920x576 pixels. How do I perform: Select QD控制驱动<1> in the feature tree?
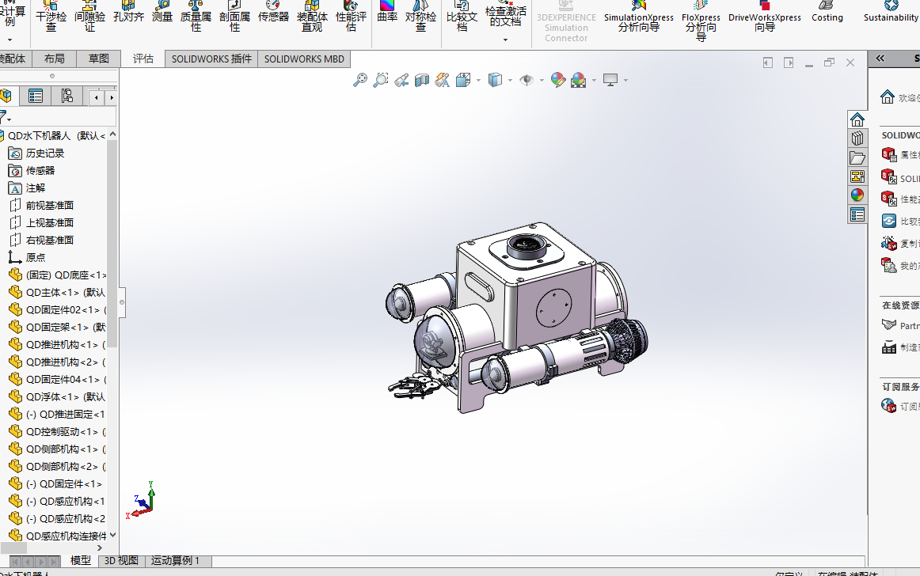(58, 432)
